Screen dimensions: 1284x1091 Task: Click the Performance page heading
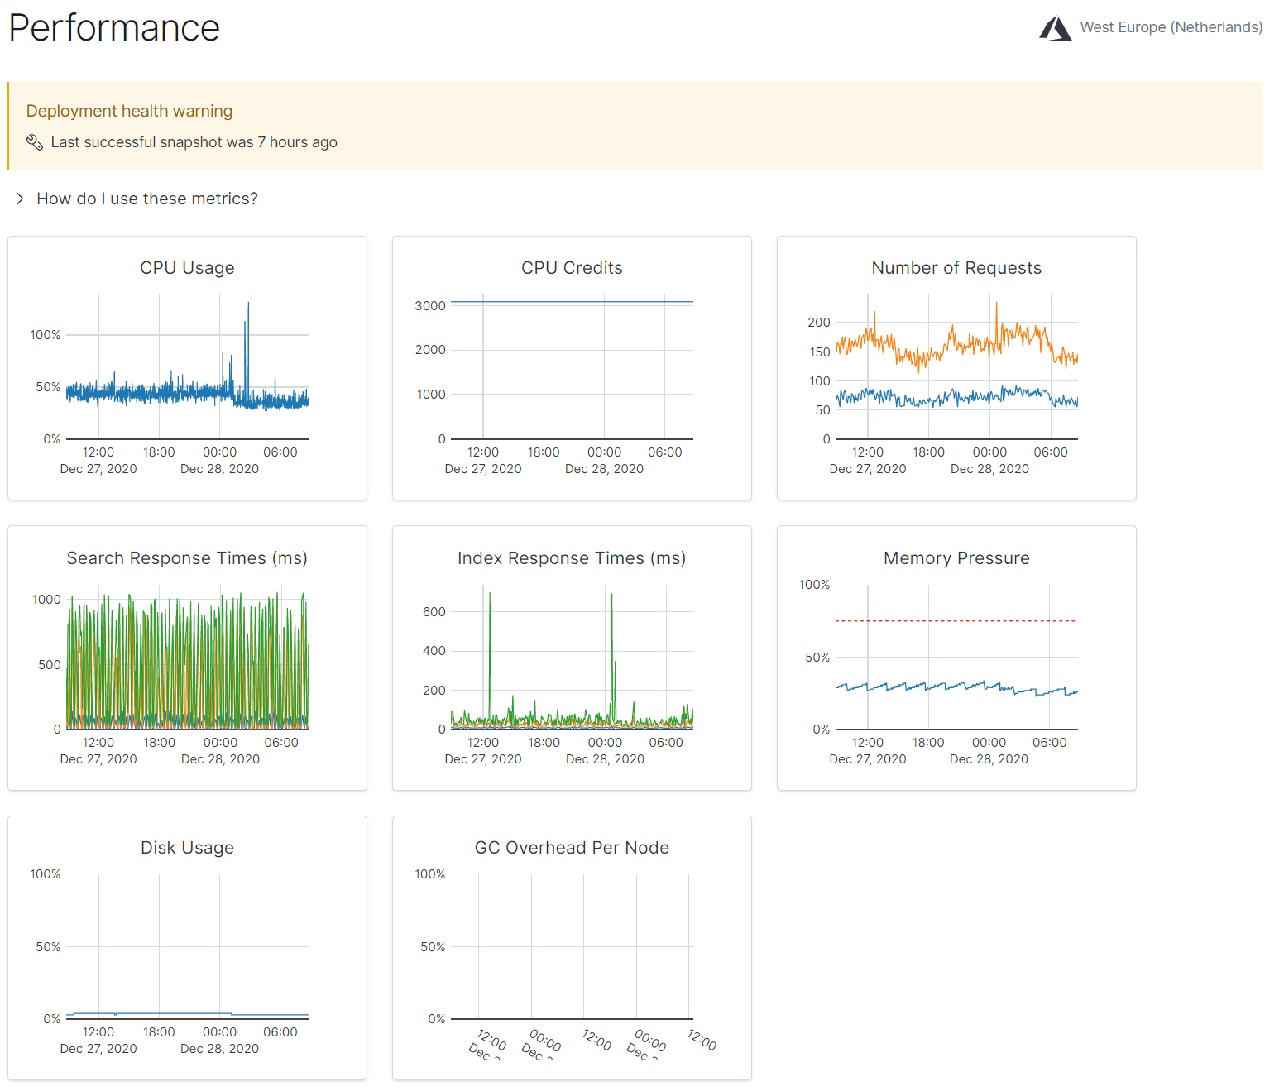pos(114,28)
